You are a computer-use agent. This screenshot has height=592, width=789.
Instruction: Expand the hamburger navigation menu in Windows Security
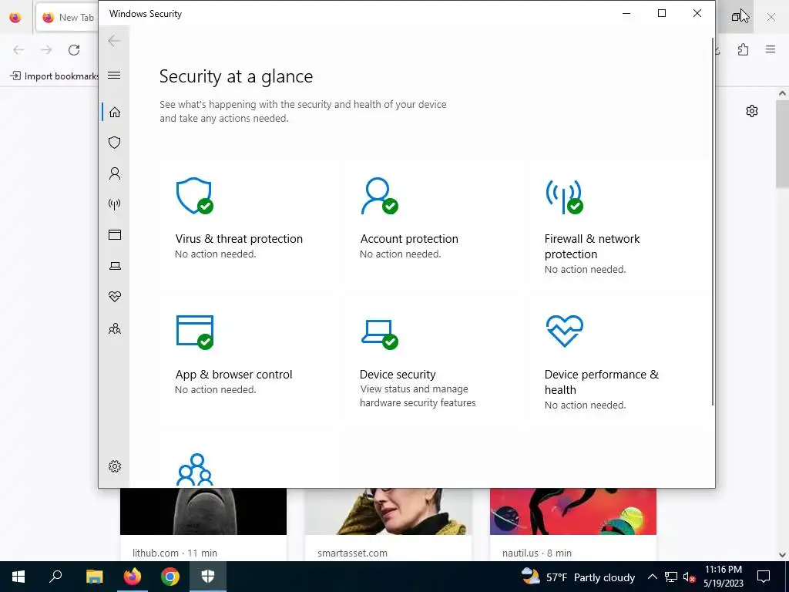tap(114, 75)
